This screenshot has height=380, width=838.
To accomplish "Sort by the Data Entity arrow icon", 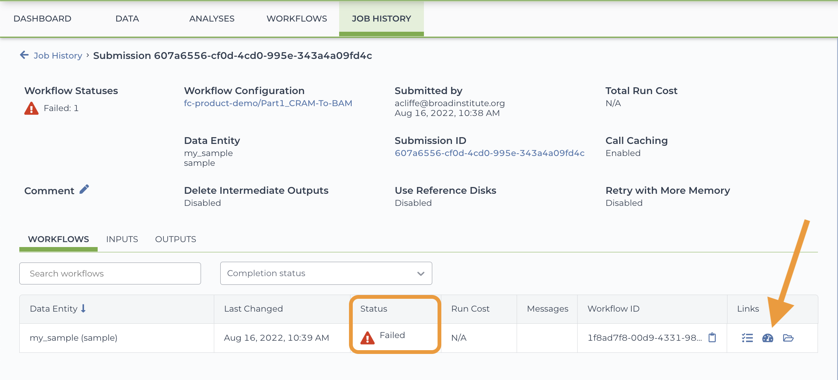I will coord(83,309).
